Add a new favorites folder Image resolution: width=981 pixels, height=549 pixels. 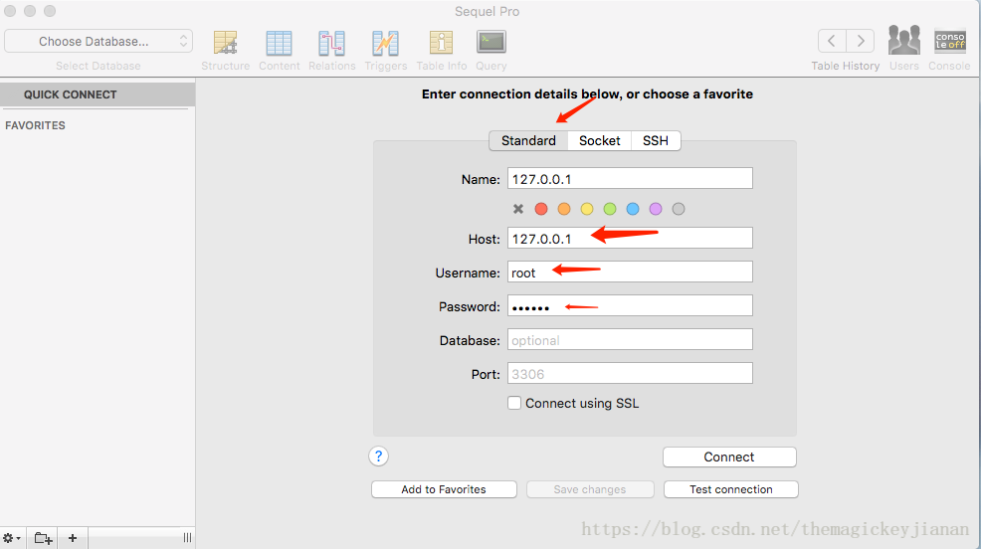click(43, 538)
